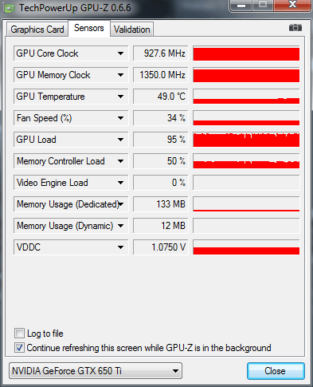This screenshot has width=313, height=387.
Task: Open the VDDC dropdown arrow
Action: (120, 247)
